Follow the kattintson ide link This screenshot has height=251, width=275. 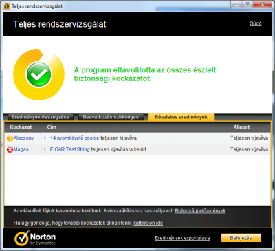tap(148, 223)
